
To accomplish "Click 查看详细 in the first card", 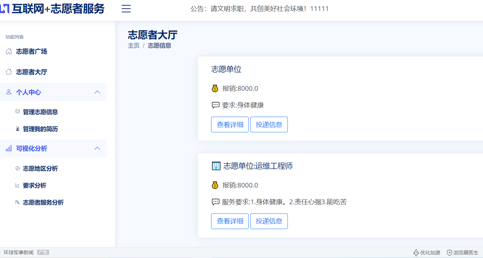I will pyautogui.click(x=230, y=124).
